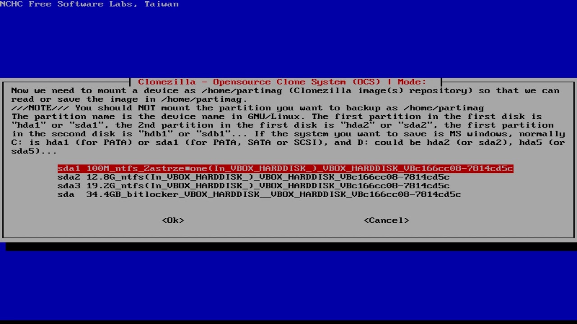The image size is (577, 324).
Task: Select the sda1 100M ntfs partition entry
Action: (x=285, y=168)
